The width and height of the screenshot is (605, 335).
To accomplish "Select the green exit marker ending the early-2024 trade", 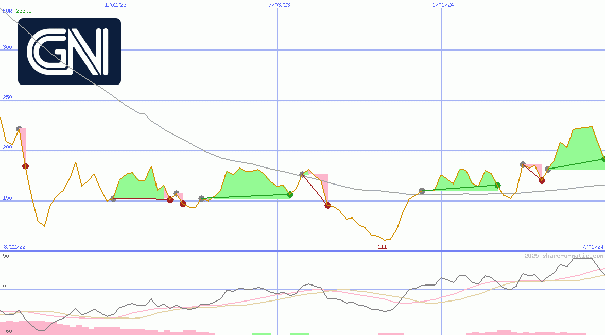I will (x=498, y=185).
